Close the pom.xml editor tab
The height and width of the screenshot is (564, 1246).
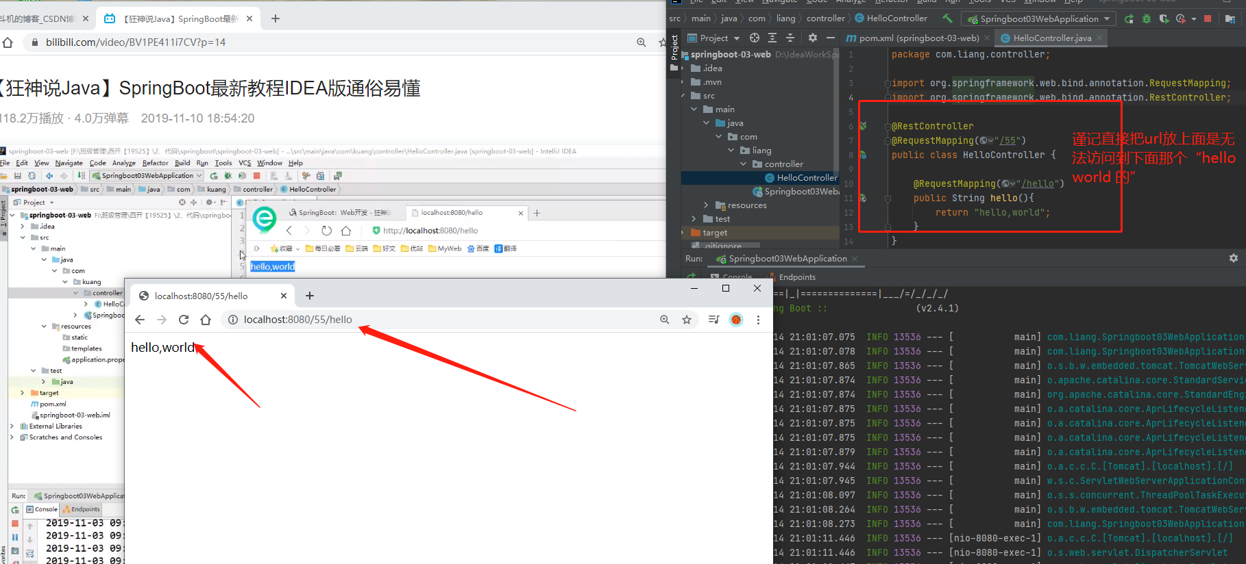click(x=986, y=38)
